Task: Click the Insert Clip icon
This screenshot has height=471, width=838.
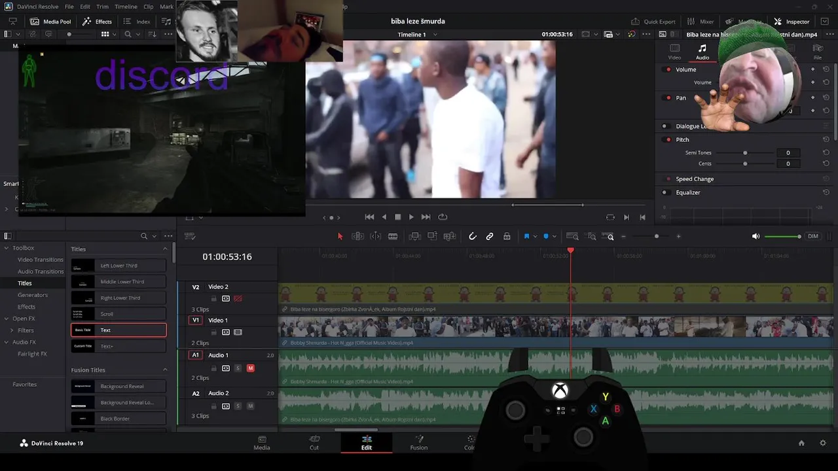Action: (414, 236)
